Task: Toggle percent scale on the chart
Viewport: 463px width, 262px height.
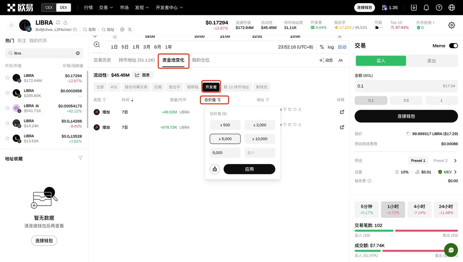Action: coord(322,47)
